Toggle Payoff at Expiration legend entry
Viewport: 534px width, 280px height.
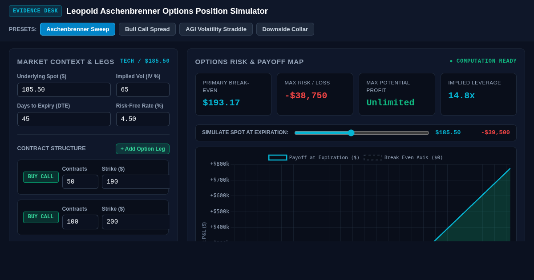tap(314, 157)
